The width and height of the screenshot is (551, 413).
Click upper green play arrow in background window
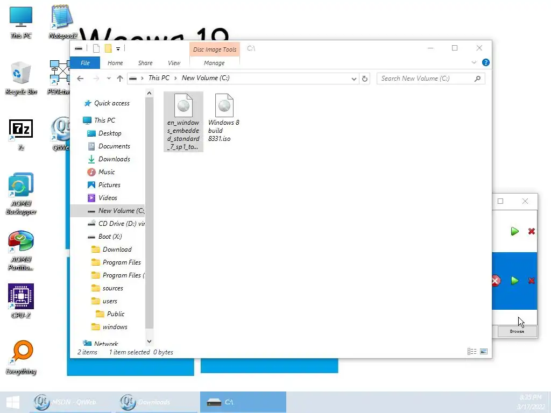coord(515,231)
